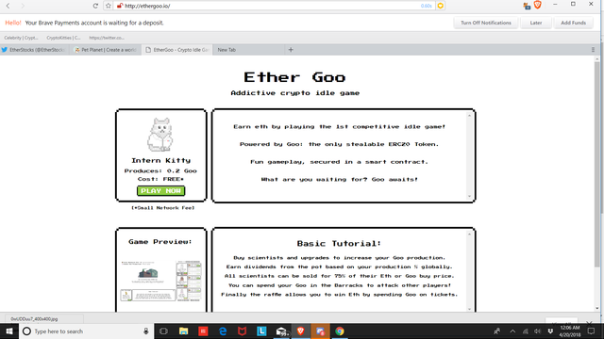
Task: Turn off Brave Payments notifications
Action: click(486, 23)
